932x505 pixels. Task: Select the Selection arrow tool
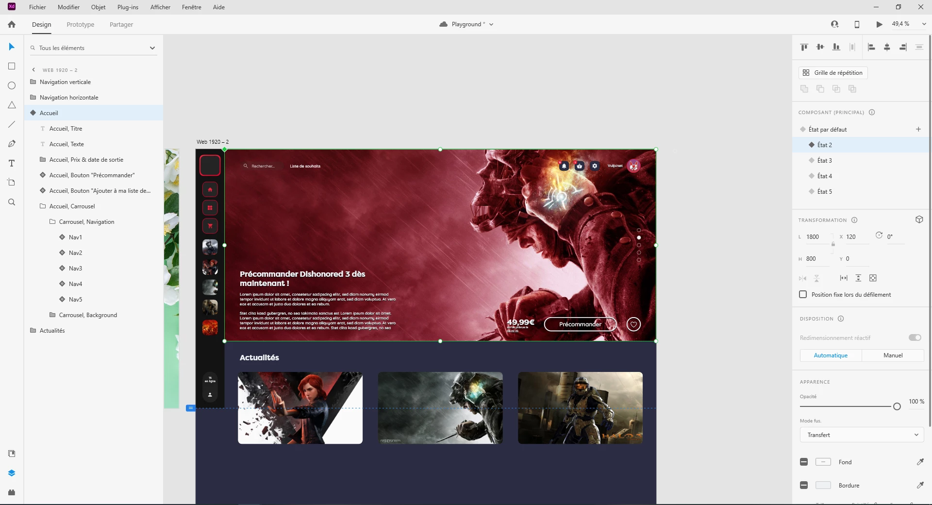click(x=12, y=47)
